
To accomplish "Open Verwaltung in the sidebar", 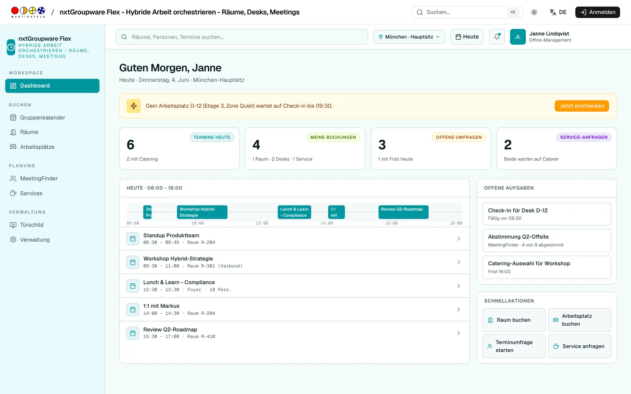I will pyautogui.click(x=52, y=240).
